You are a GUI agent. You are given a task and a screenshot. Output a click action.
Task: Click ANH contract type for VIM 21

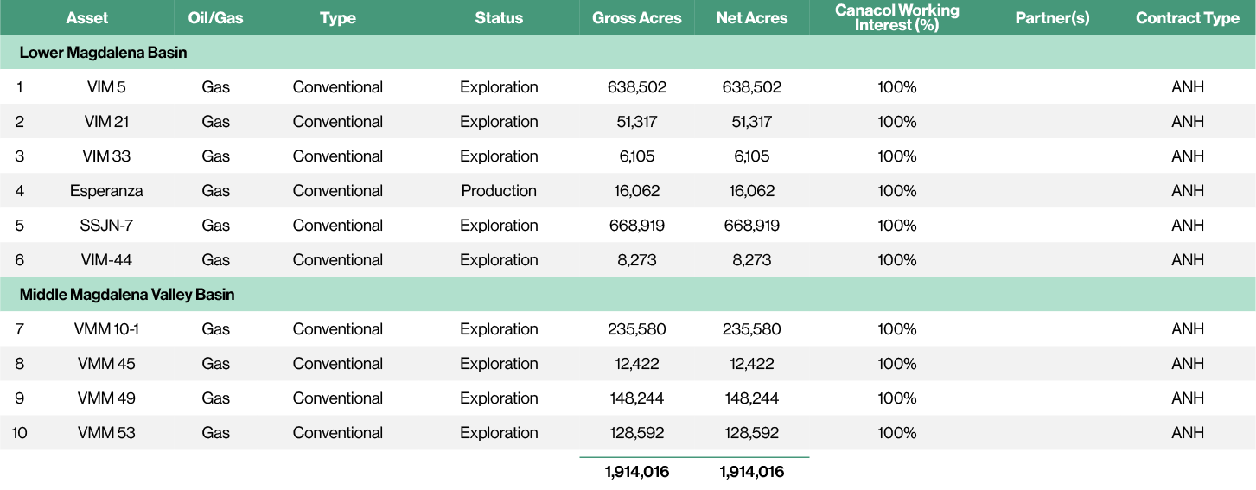click(1187, 122)
